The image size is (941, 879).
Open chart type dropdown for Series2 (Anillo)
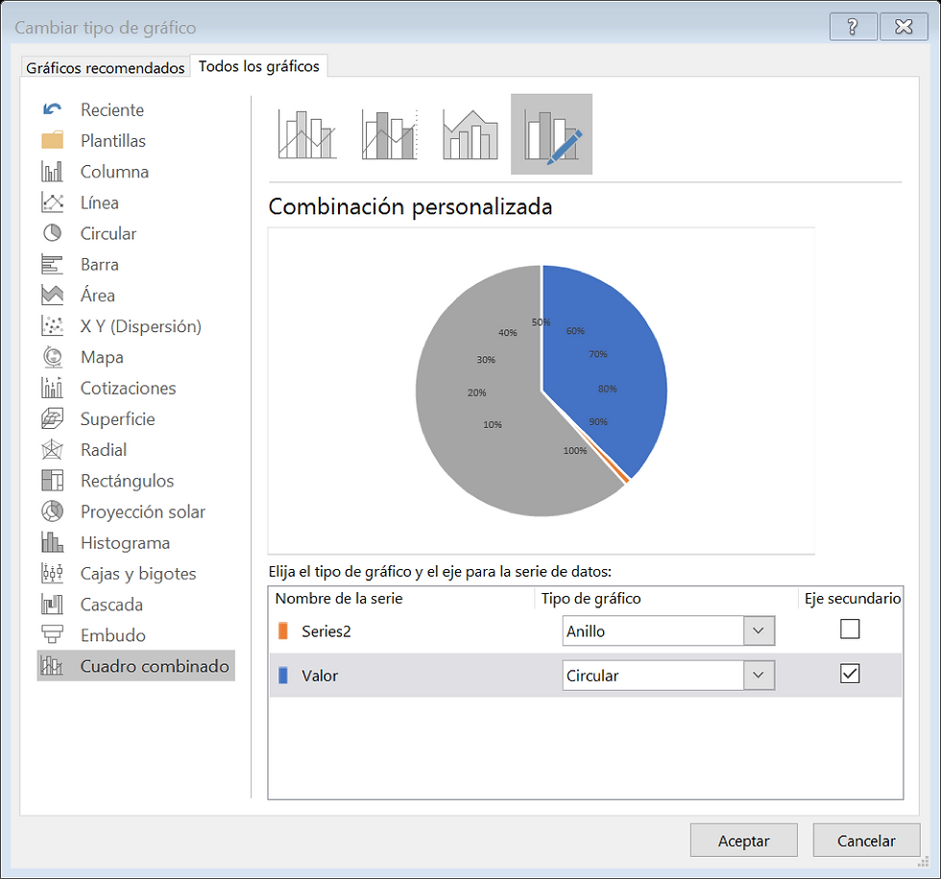759,630
